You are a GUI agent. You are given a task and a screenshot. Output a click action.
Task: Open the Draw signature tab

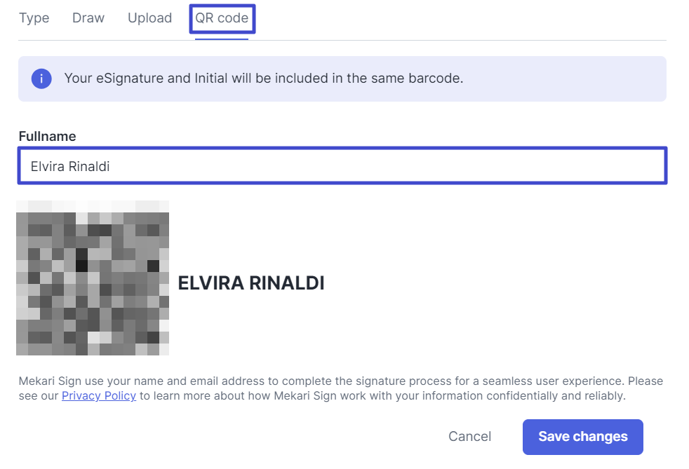88,18
